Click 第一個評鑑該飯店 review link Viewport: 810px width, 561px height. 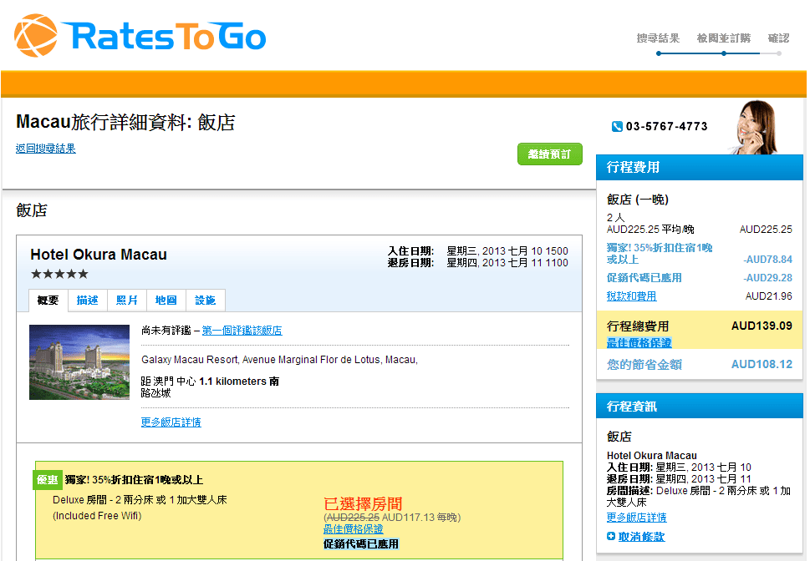pyautogui.click(x=242, y=331)
